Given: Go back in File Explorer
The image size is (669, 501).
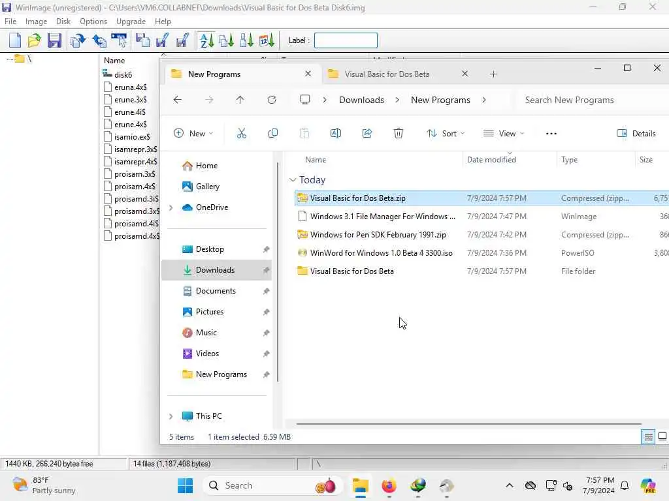Looking at the screenshot, I should 178,100.
